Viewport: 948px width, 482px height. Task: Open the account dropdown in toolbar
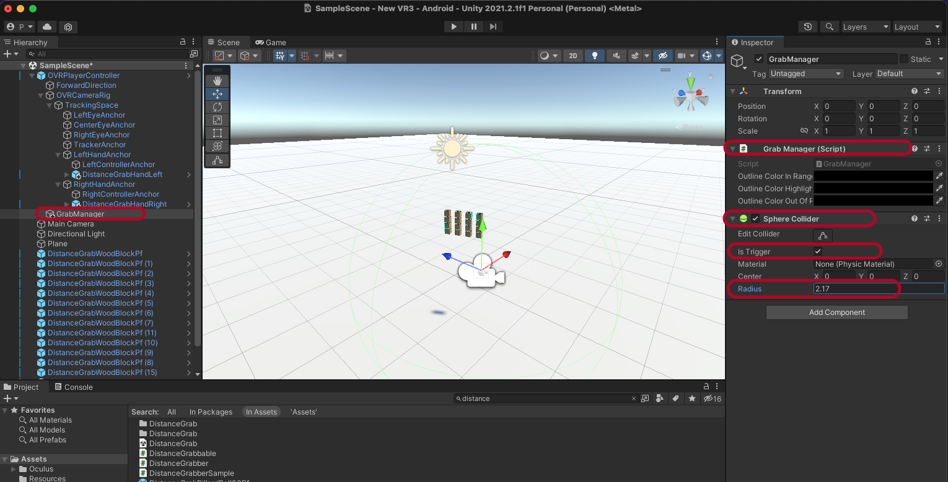(x=19, y=27)
